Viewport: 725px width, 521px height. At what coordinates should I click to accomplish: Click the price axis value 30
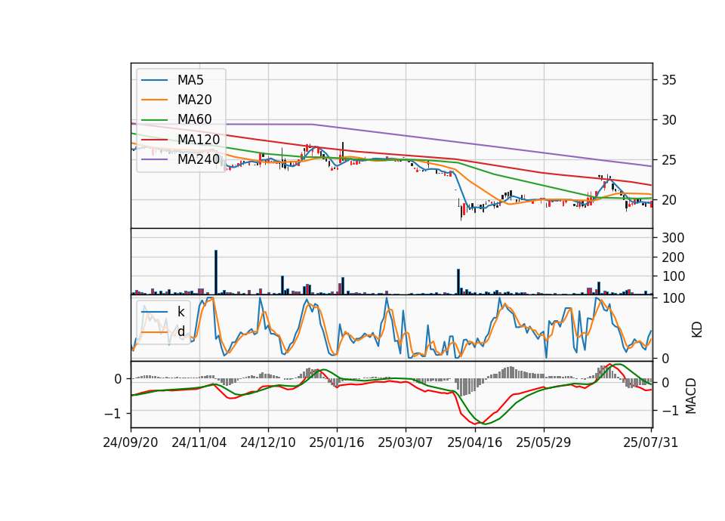(669, 120)
